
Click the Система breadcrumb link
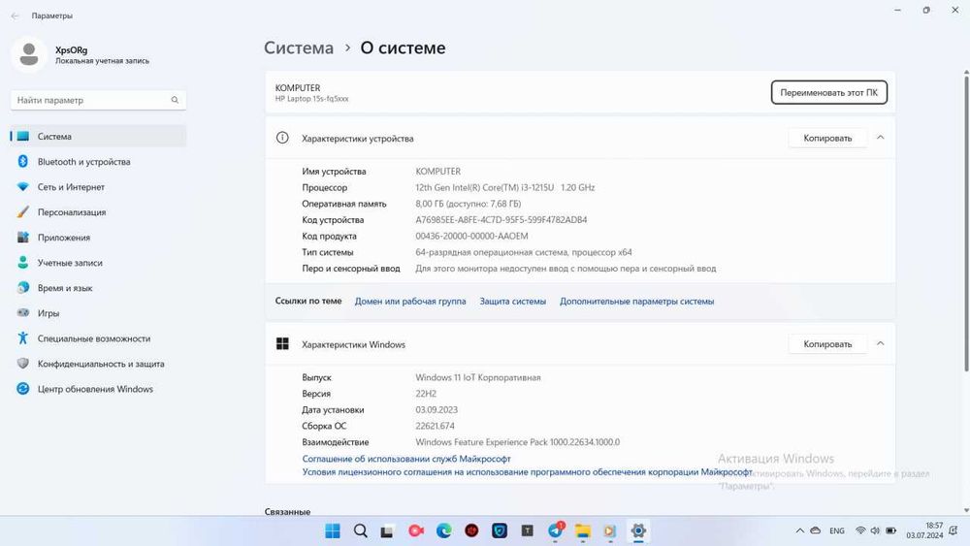(x=299, y=48)
